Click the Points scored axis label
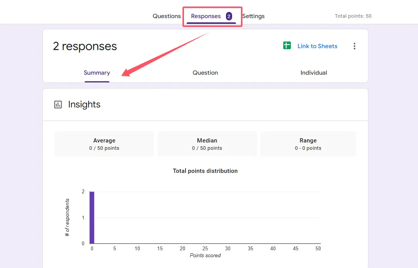418x268 pixels. click(x=205, y=255)
